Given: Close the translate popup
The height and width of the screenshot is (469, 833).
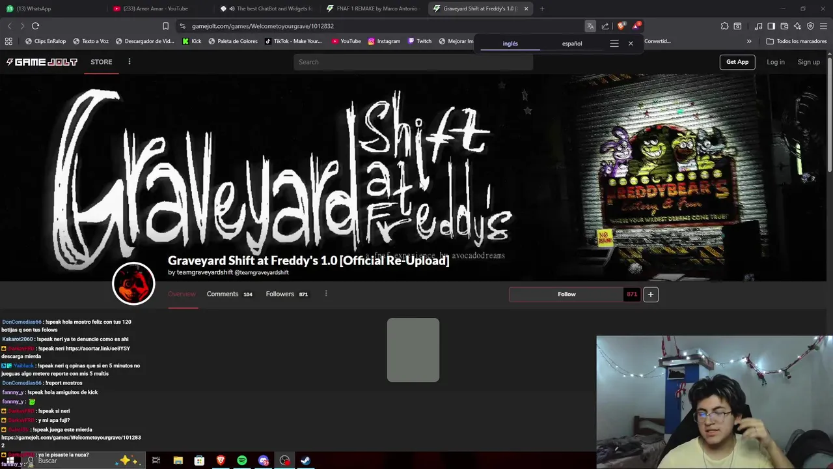Looking at the screenshot, I should click(x=631, y=44).
